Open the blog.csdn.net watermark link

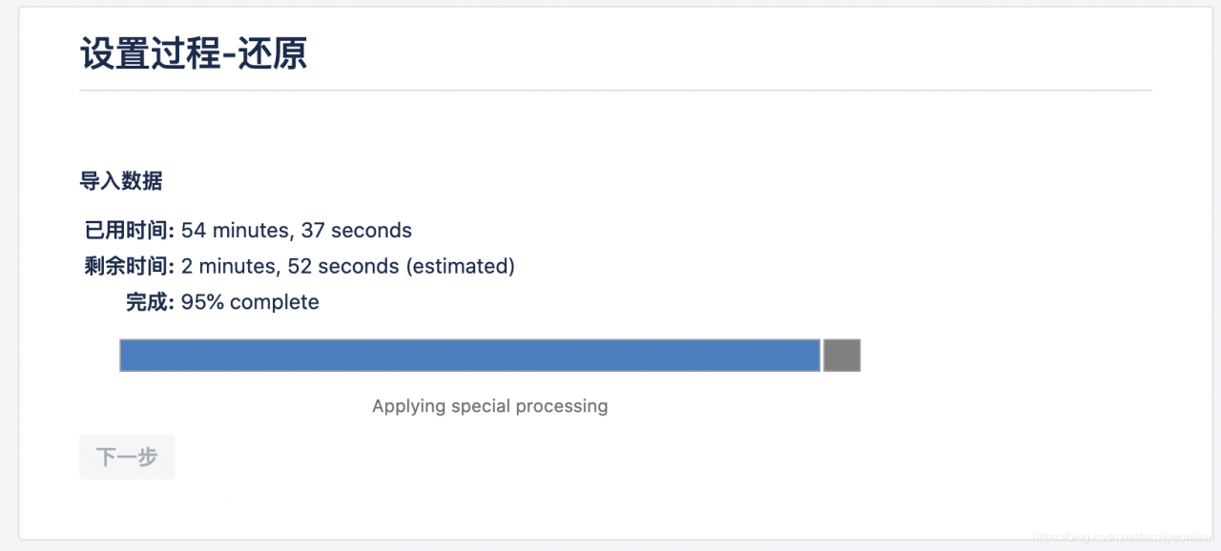pyautogui.click(x=1123, y=537)
